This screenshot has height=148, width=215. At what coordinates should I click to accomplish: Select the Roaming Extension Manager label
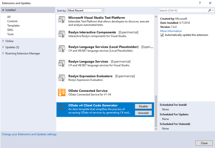[x=23, y=53]
